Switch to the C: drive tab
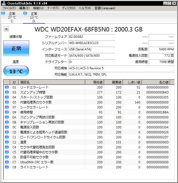 point(12,17)
